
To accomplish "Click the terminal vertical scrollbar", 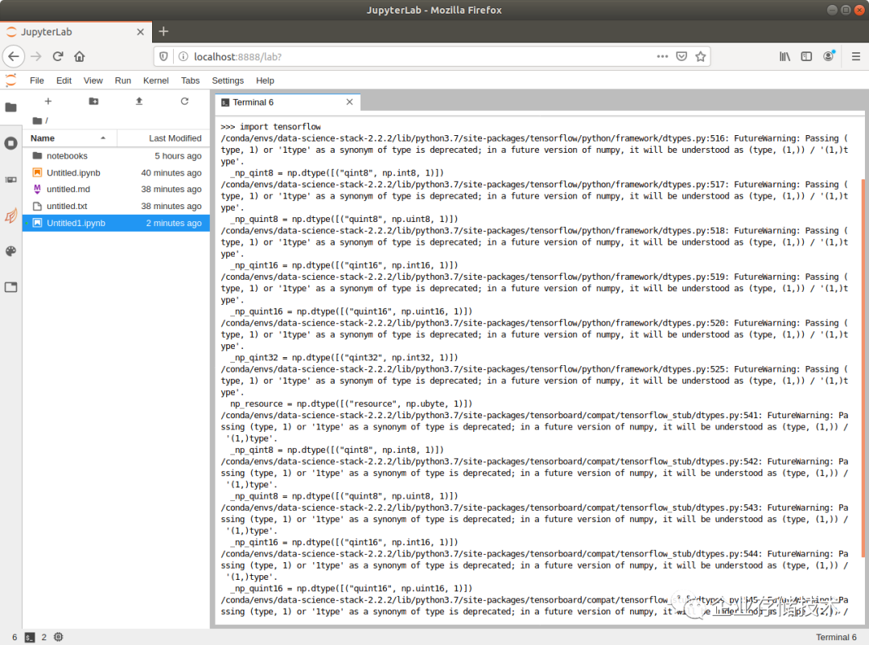I will tap(863, 368).
